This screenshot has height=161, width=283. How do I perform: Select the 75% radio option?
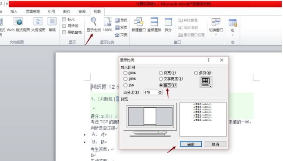pyautogui.click(x=126, y=85)
